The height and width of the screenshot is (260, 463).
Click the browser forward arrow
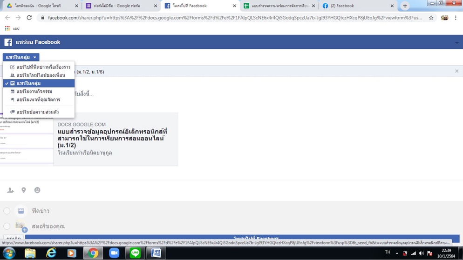18,18
